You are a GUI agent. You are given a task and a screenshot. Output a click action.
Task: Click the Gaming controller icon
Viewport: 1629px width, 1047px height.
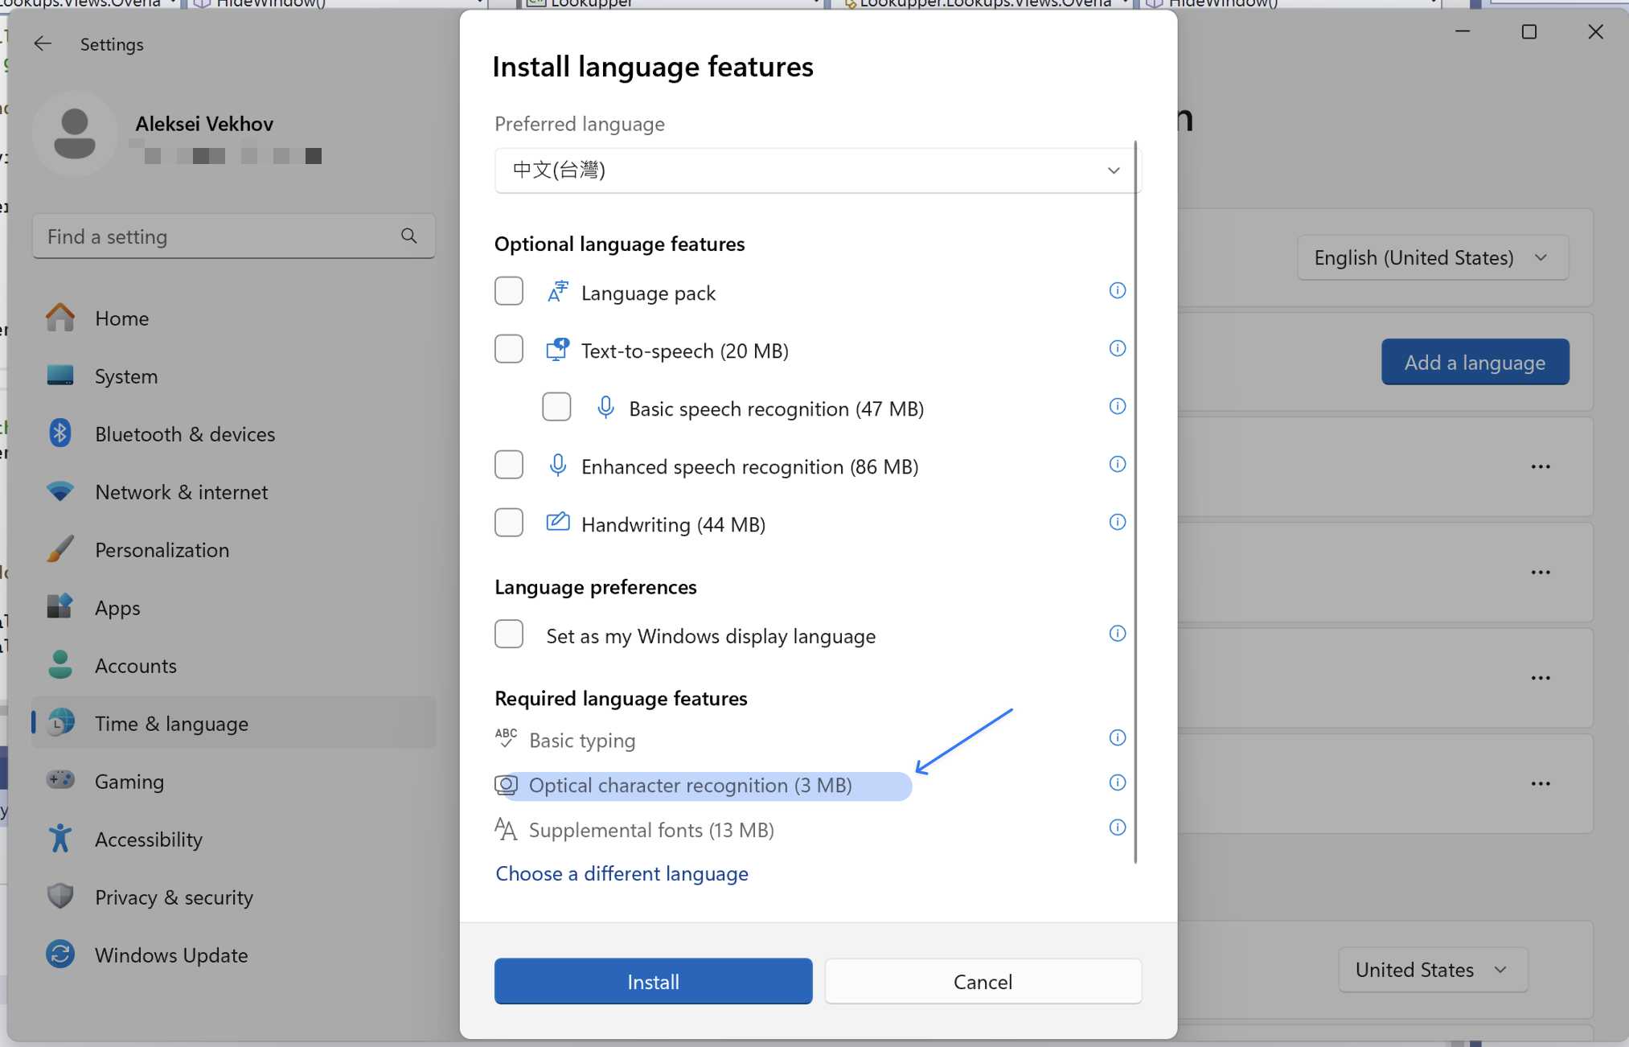[x=60, y=780]
